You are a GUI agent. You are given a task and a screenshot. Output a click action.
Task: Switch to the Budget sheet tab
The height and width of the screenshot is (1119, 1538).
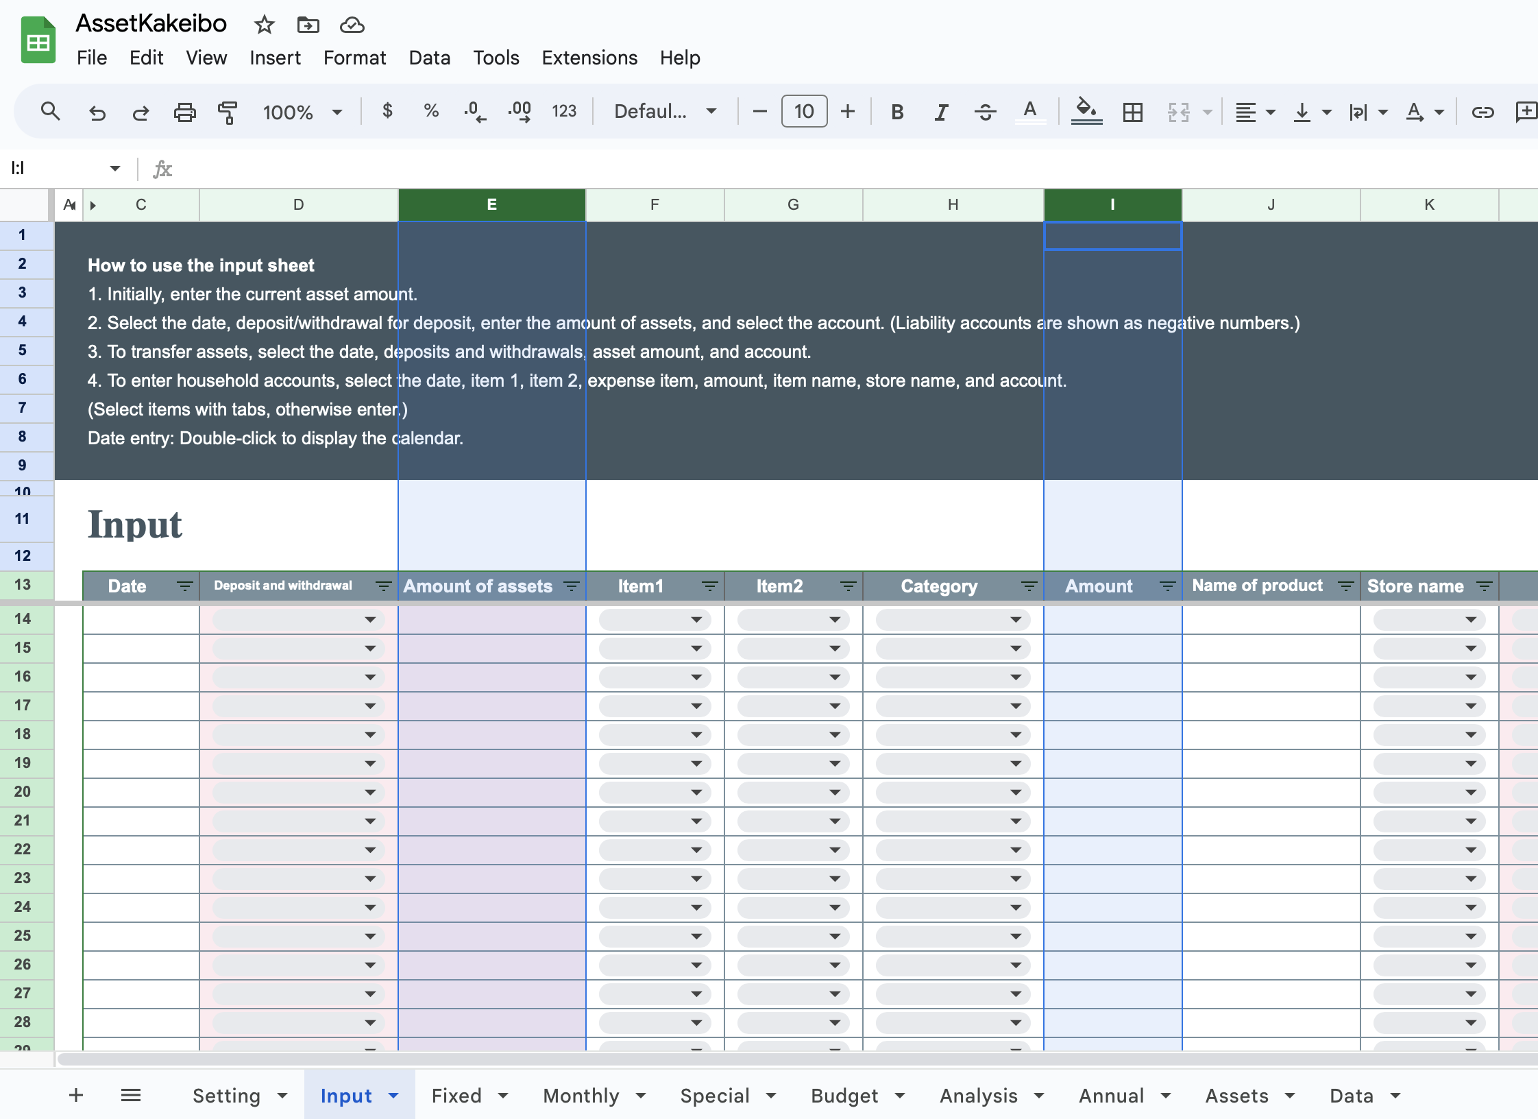coord(843,1095)
